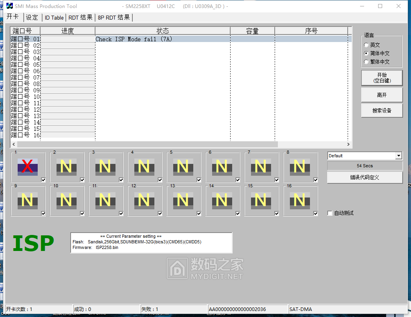Uncheck the checkbox for port 1
The image size is (411, 317).
coord(44,180)
